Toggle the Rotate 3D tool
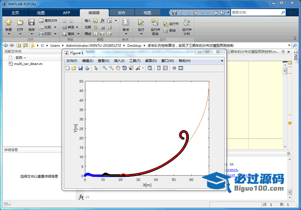 [x=124, y=68]
